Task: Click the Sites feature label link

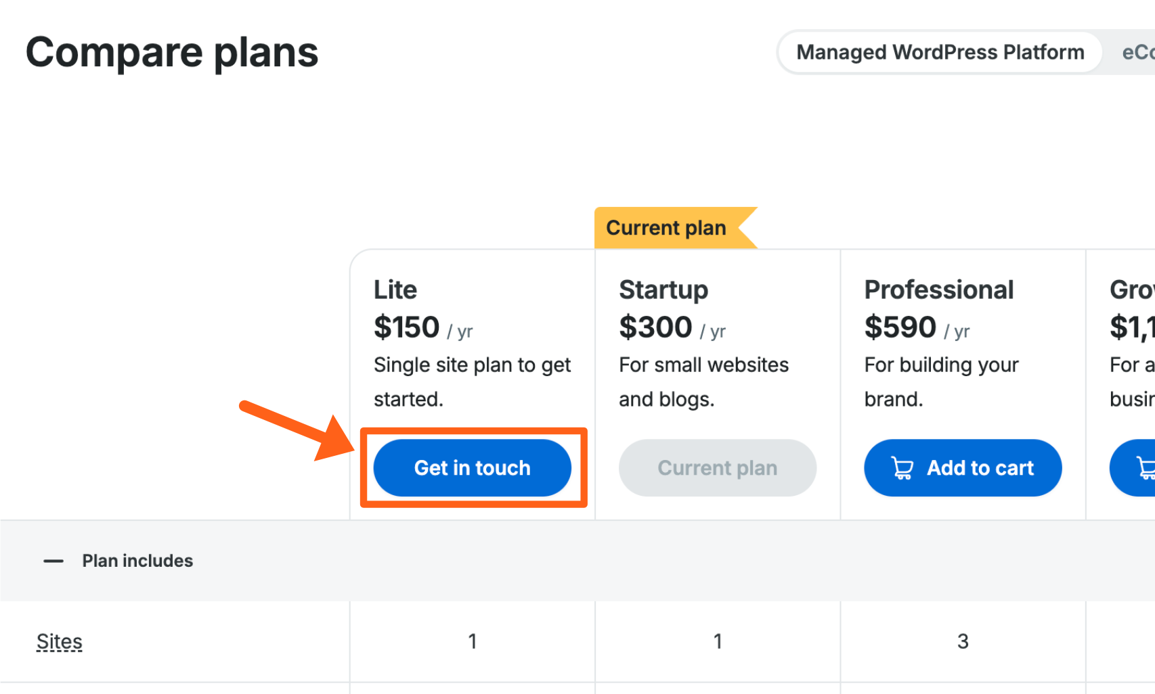Action: point(60,641)
